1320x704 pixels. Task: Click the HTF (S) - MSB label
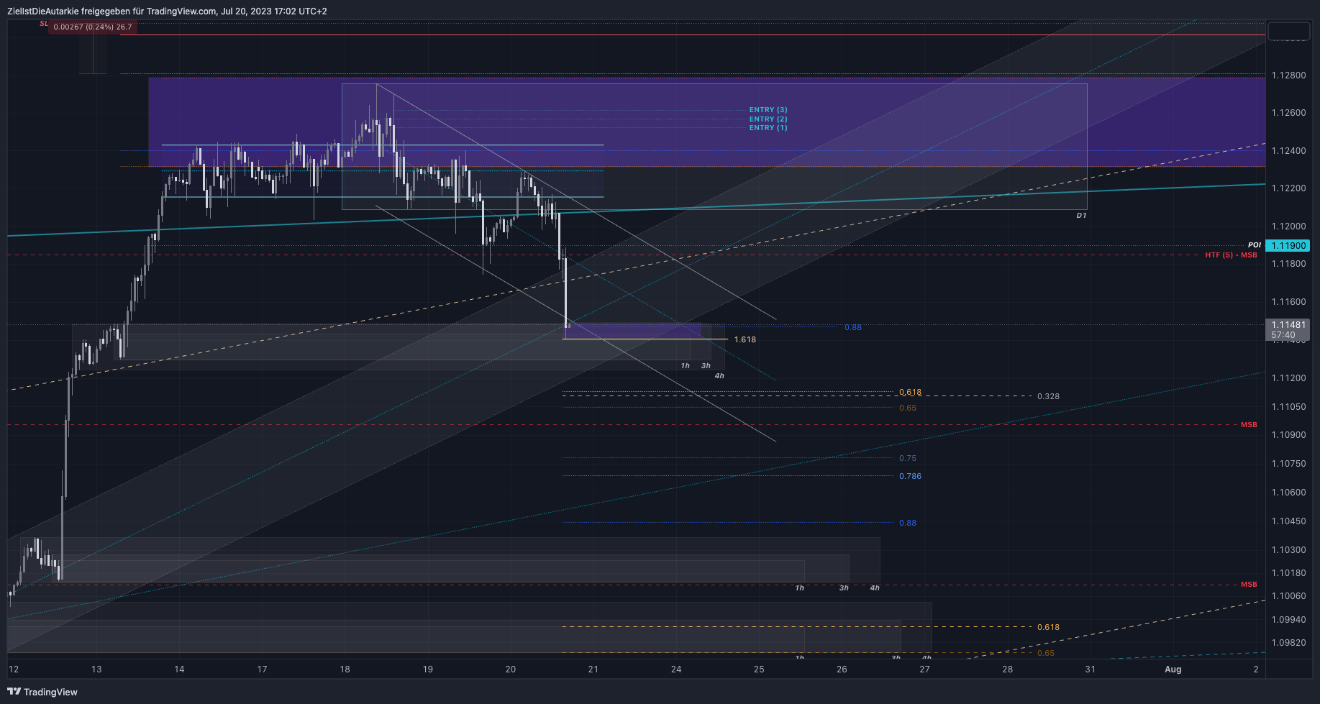click(1231, 255)
